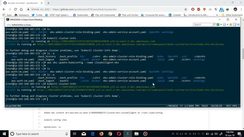Switch to ConEmu in the taskbar

[x=128, y=134]
